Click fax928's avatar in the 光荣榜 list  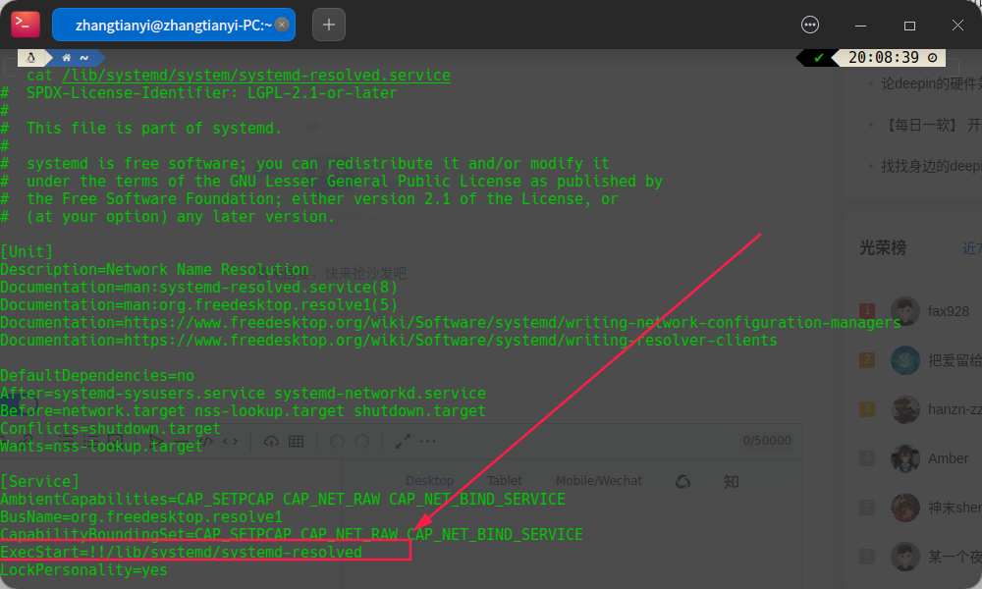click(x=904, y=310)
